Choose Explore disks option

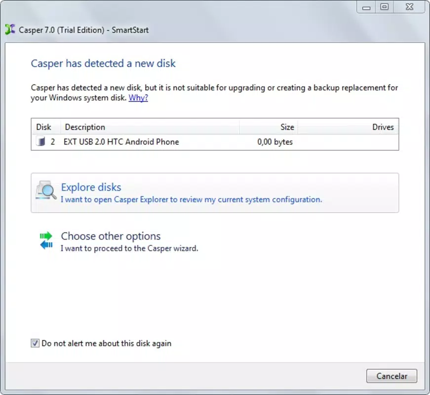(215, 193)
